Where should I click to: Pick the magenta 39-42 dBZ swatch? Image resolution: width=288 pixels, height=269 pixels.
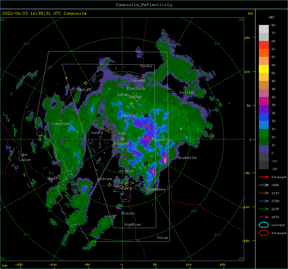[264, 101]
